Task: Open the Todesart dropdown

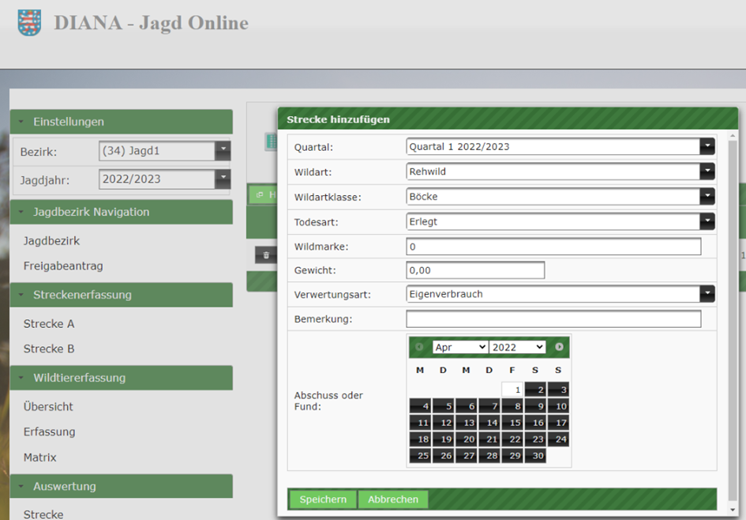Action: pos(707,222)
